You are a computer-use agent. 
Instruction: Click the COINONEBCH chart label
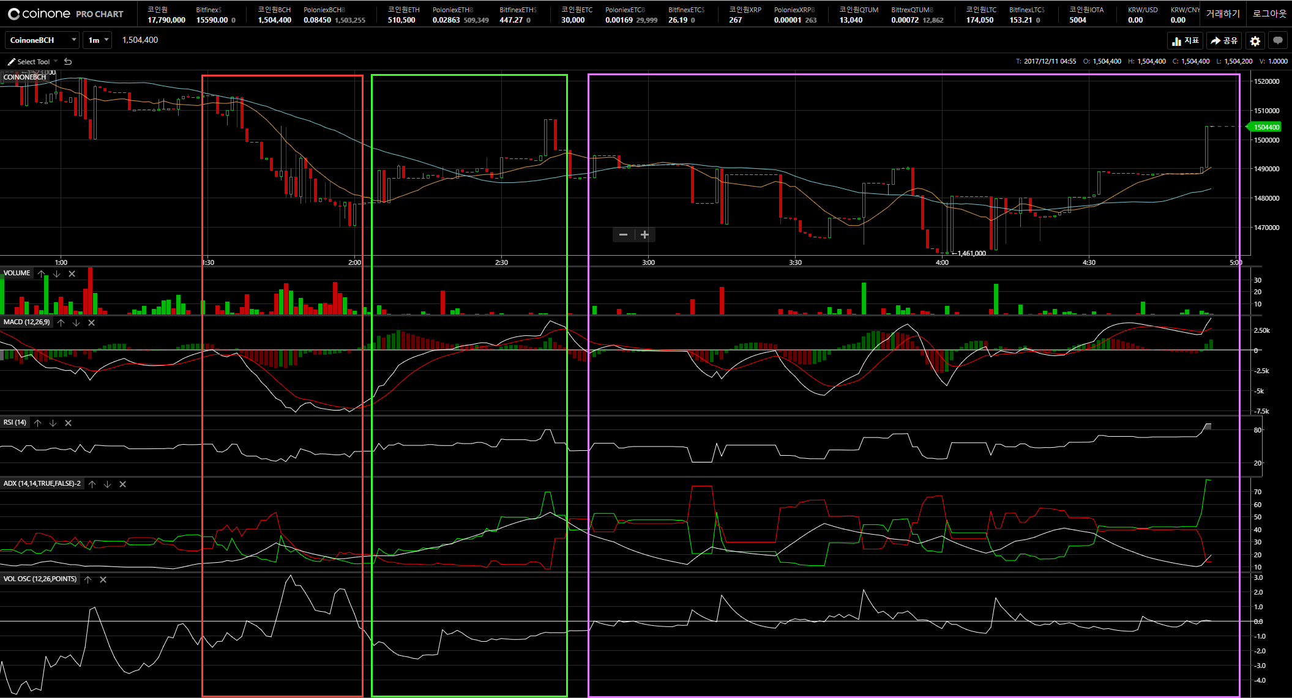pyautogui.click(x=24, y=77)
